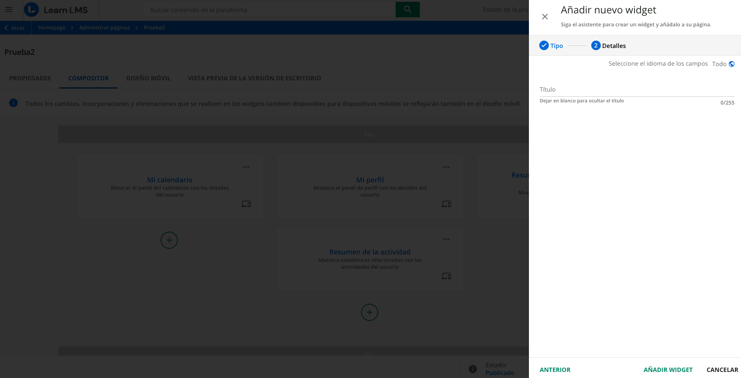Click the info icon next to Estado

pos(473,369)
